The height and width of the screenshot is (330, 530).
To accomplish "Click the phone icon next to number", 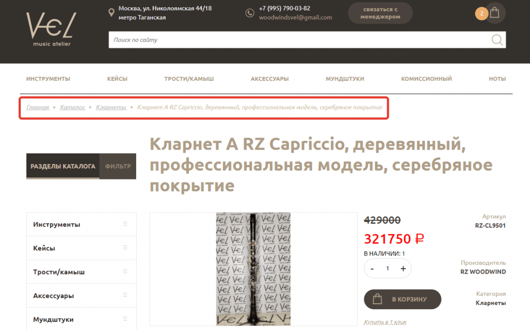I will (249, 13).
